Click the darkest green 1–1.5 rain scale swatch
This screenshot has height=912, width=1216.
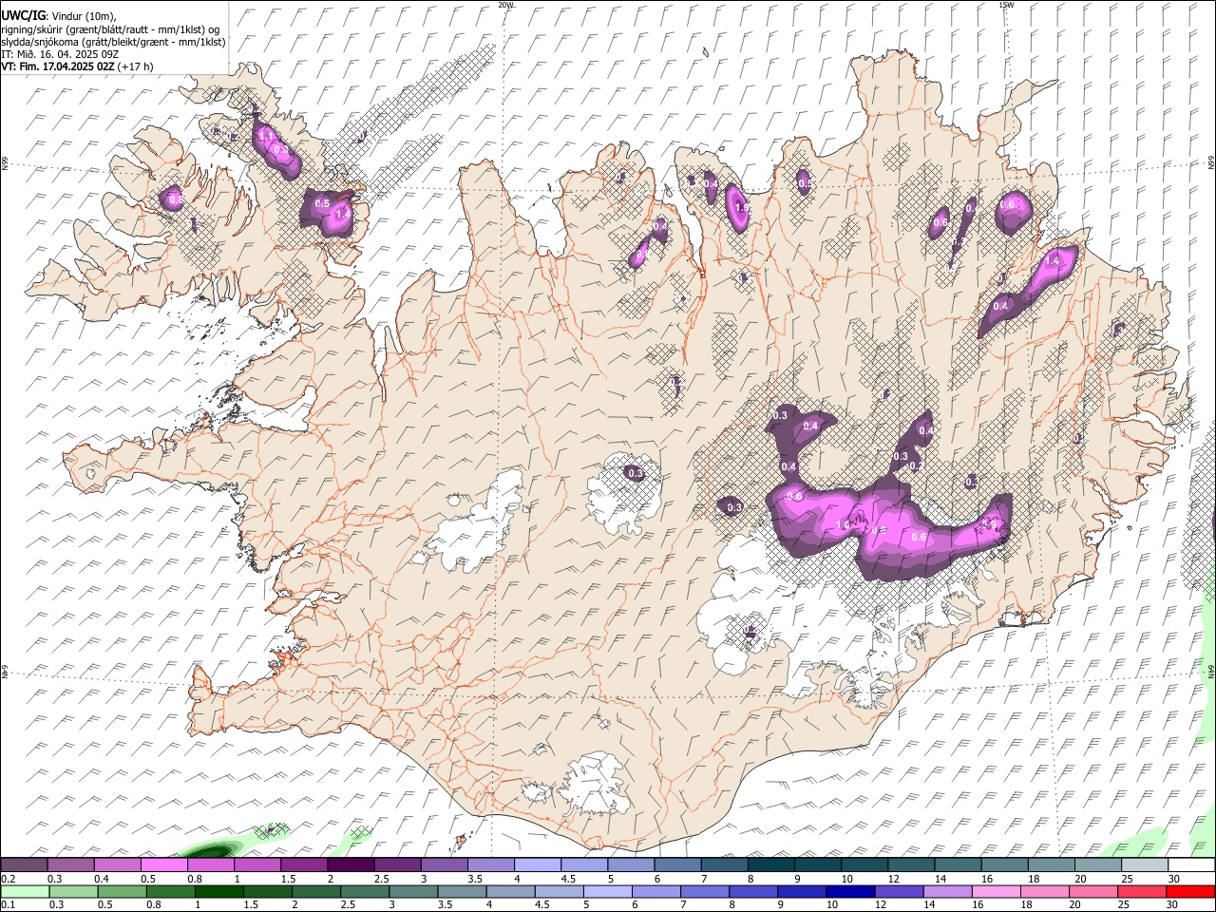219,892
